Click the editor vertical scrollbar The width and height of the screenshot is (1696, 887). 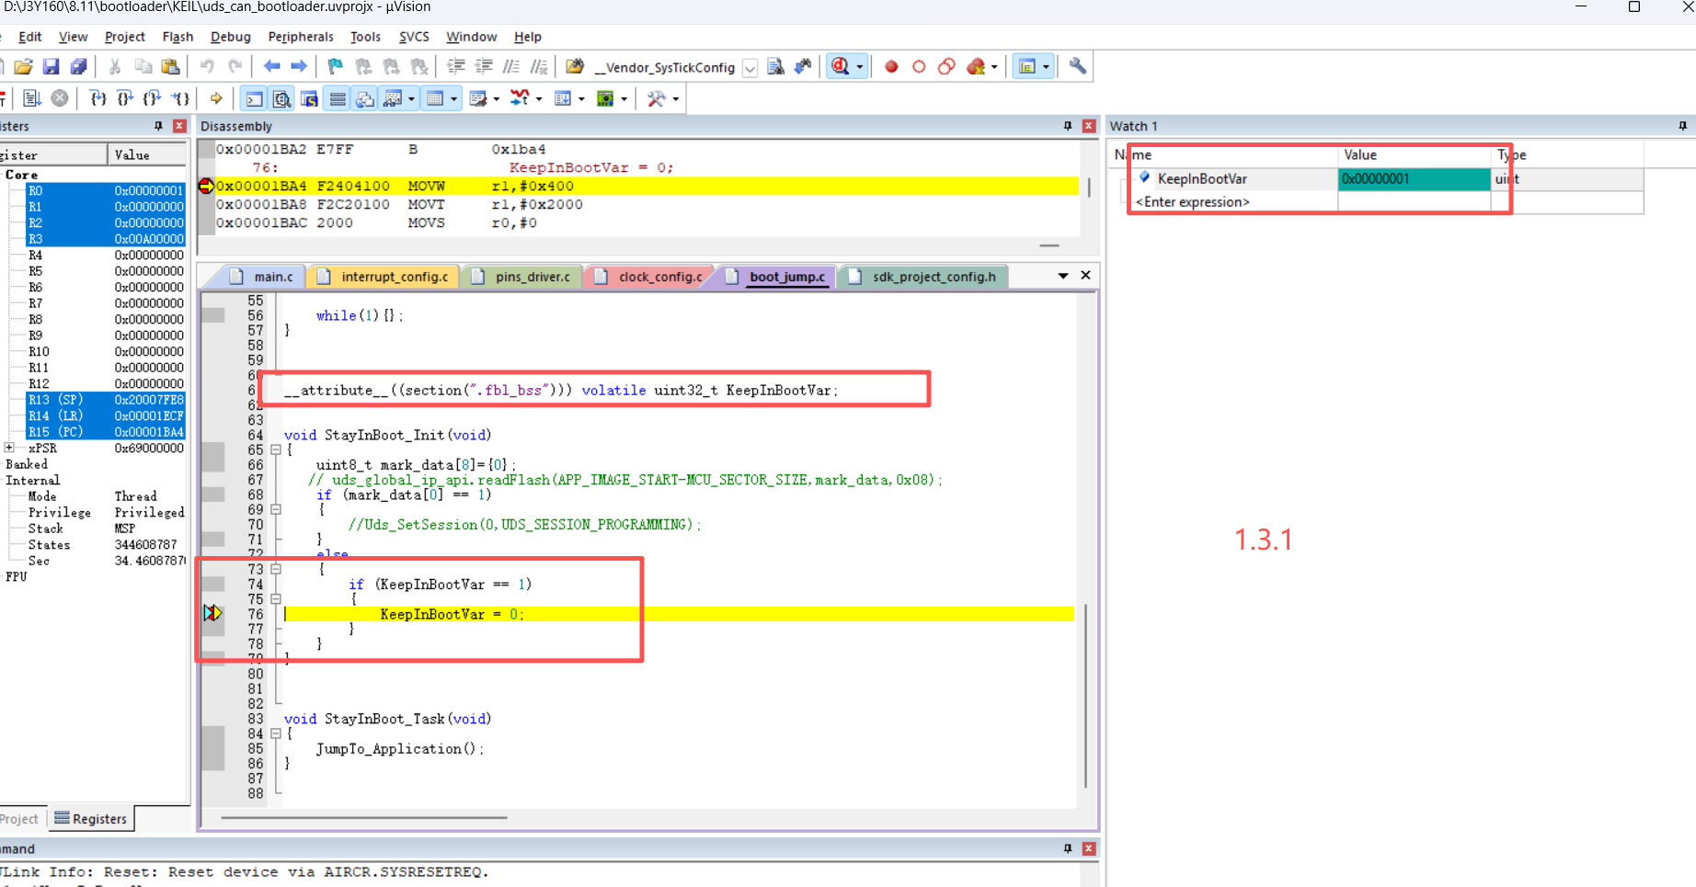(1086, 696)
